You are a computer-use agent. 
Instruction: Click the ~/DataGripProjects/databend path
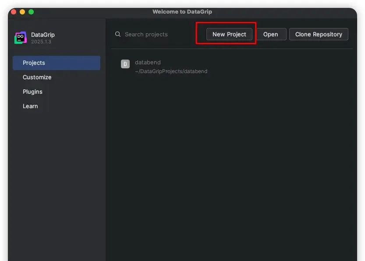point(171,71)
